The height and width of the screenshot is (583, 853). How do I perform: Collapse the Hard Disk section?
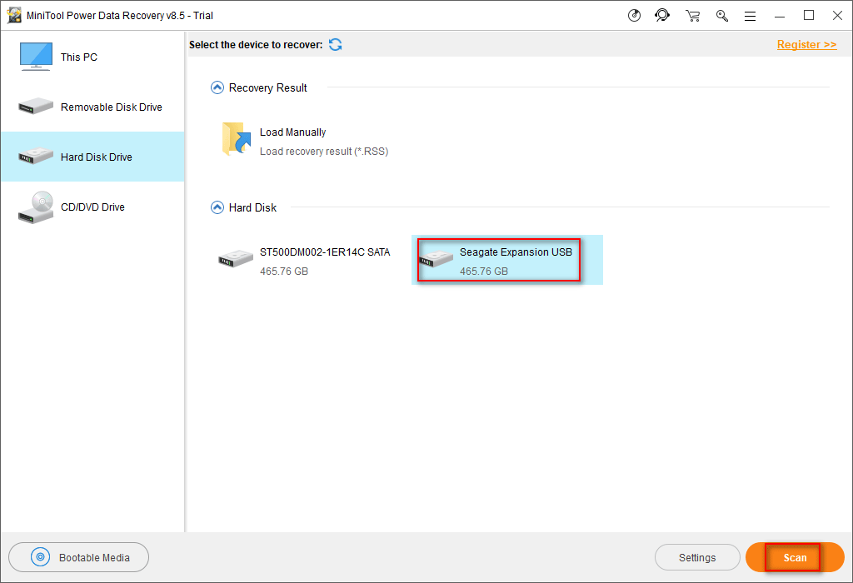pos(217,207)
